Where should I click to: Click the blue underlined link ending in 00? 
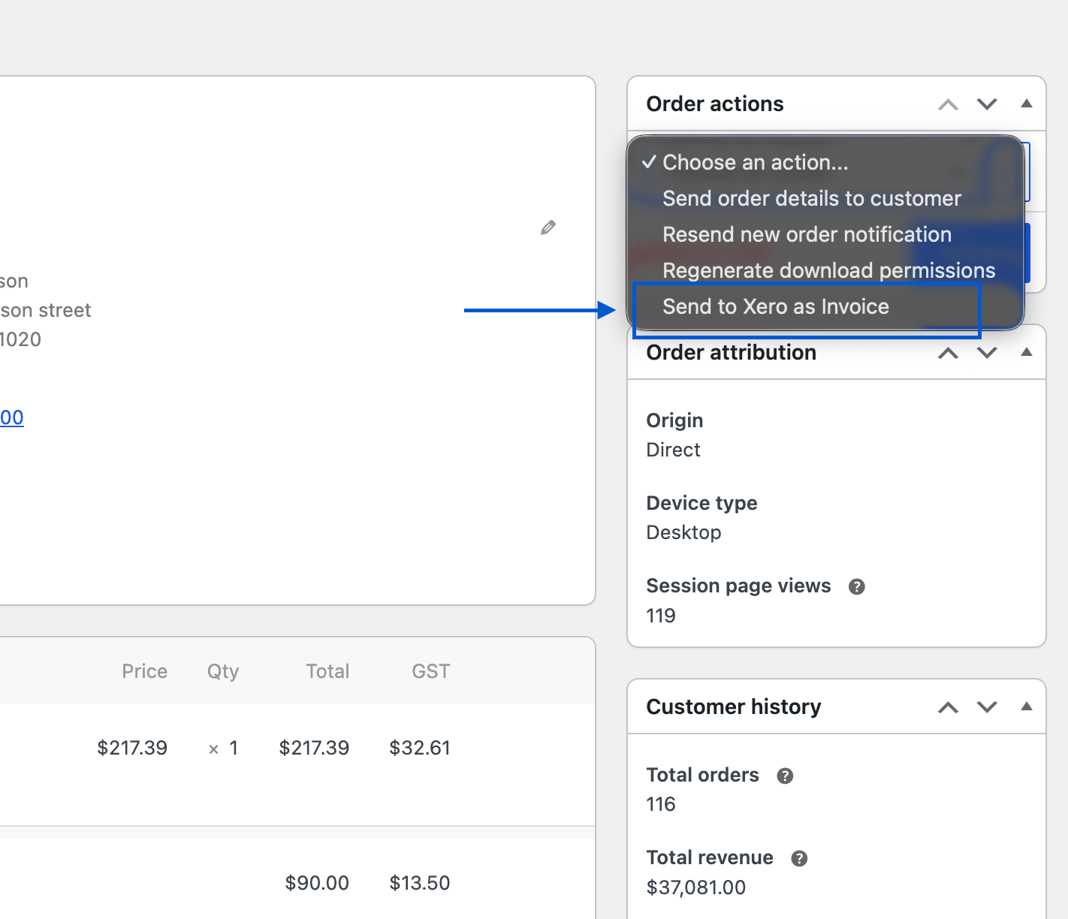pos(12,417)
